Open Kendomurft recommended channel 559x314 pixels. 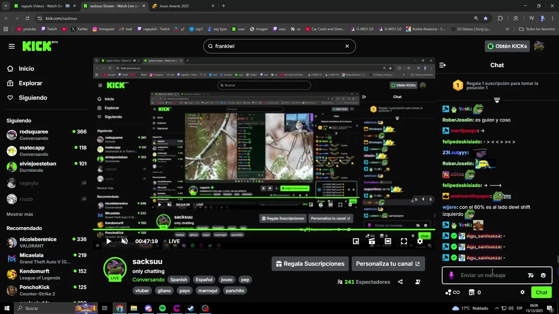(x=46, y=274)
